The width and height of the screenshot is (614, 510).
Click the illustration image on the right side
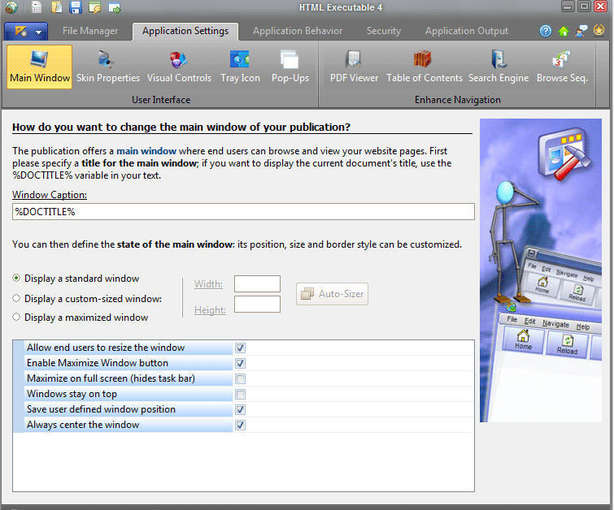pos(540,270)
